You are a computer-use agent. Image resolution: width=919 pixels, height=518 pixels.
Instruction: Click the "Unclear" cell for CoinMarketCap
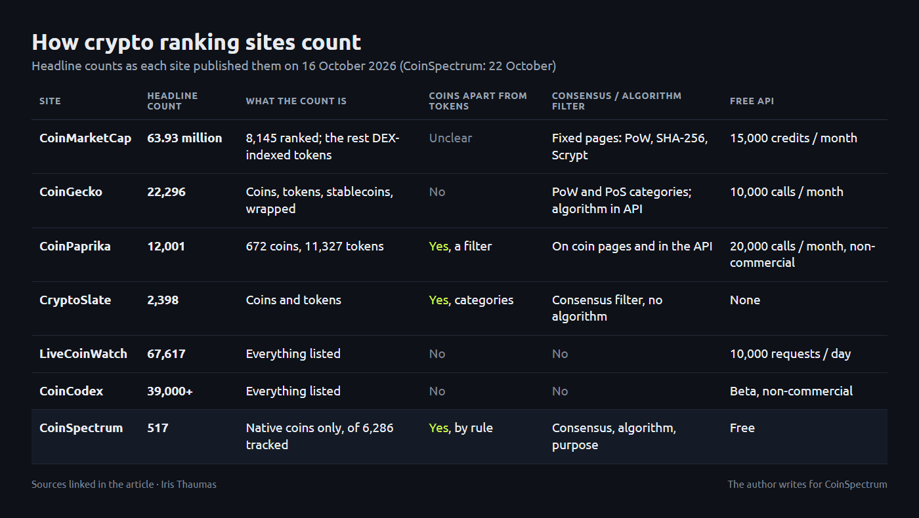[450, 138]
